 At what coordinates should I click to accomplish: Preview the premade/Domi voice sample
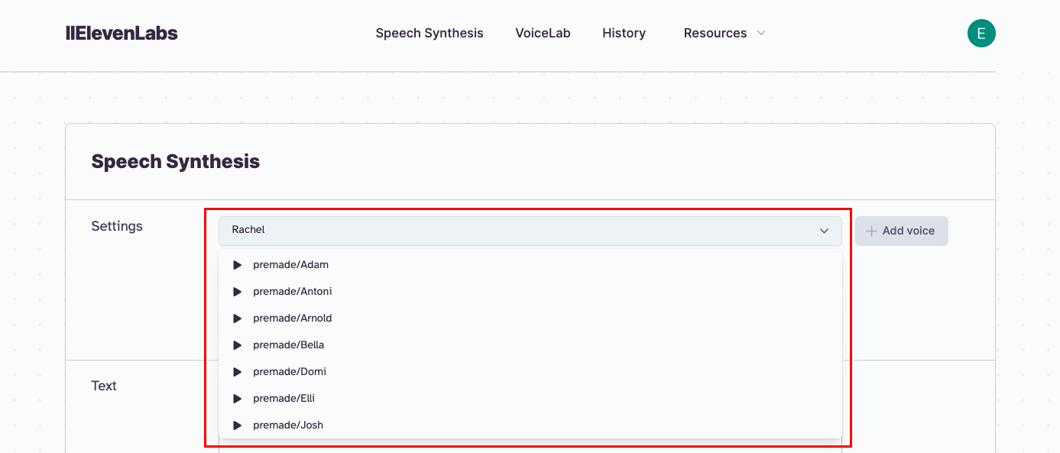237,372
